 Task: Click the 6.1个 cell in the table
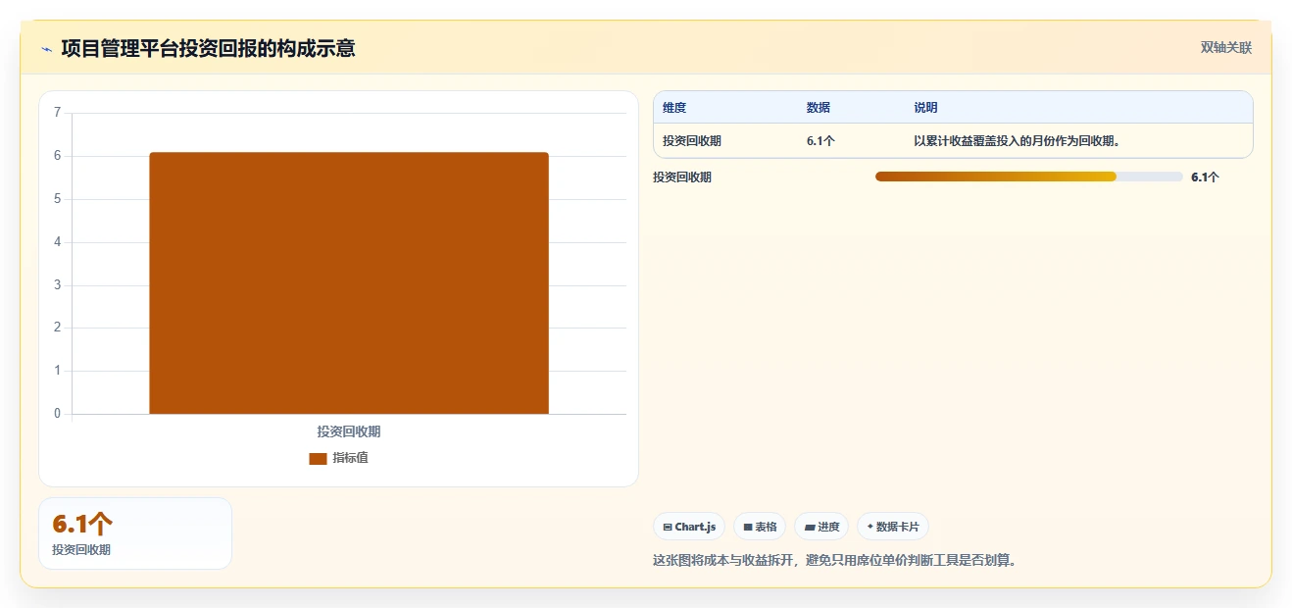pos(820,141)
